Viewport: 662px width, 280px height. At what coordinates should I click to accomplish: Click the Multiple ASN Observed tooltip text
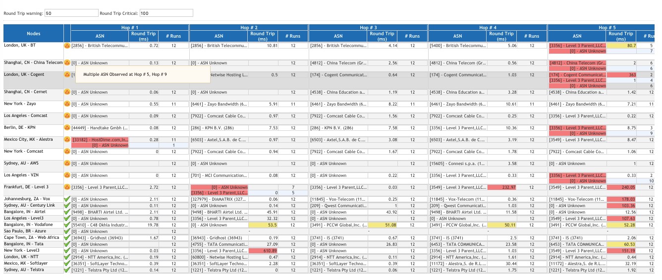coord(125,74)
